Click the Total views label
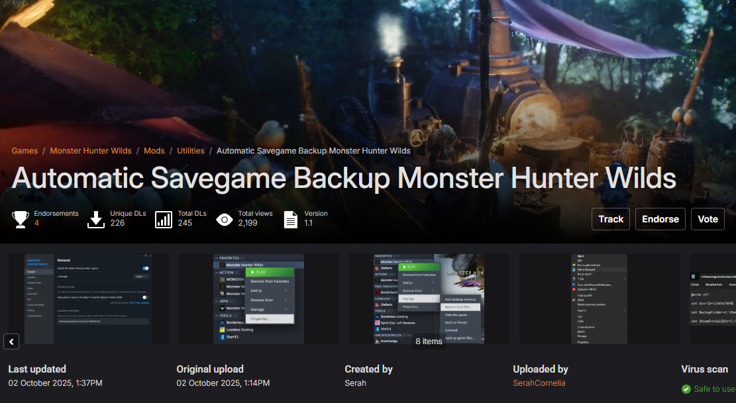Screen dimensions: 736x403 pyautogui.click(x=255, y=213)
